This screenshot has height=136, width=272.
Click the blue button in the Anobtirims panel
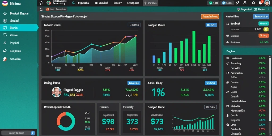[x=261, y=16]
